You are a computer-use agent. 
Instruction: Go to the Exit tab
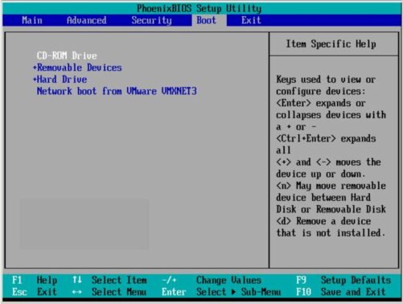coord(251,20)
